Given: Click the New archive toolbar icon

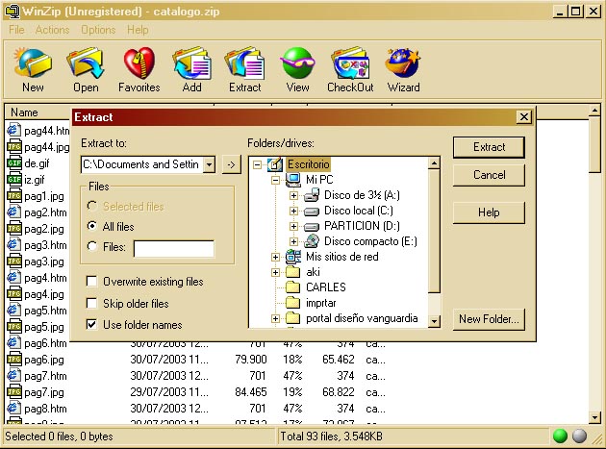Looking at the screenshot, I should click(33, 62).
